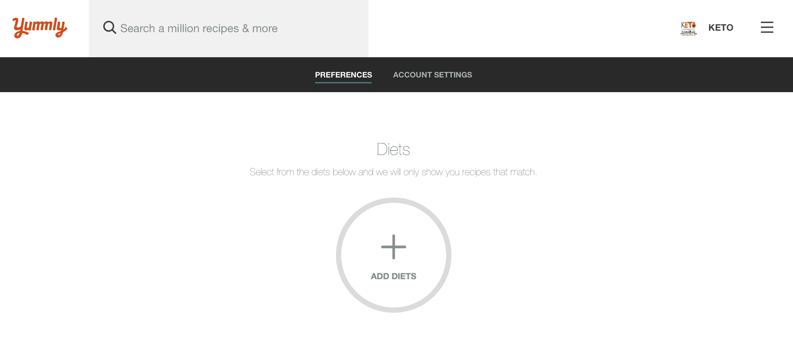Screen dimensions: 793x356
Task: Expand the main navigation via three-line icon
Action: (767, 27)
